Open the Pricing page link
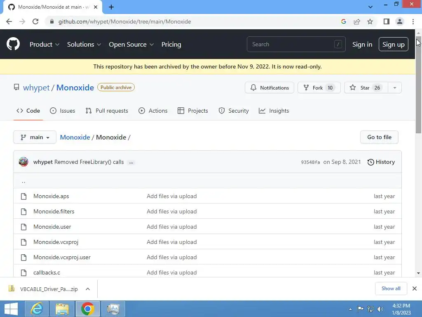The height and width of the screenshot is (317, 422). (171, 45)
